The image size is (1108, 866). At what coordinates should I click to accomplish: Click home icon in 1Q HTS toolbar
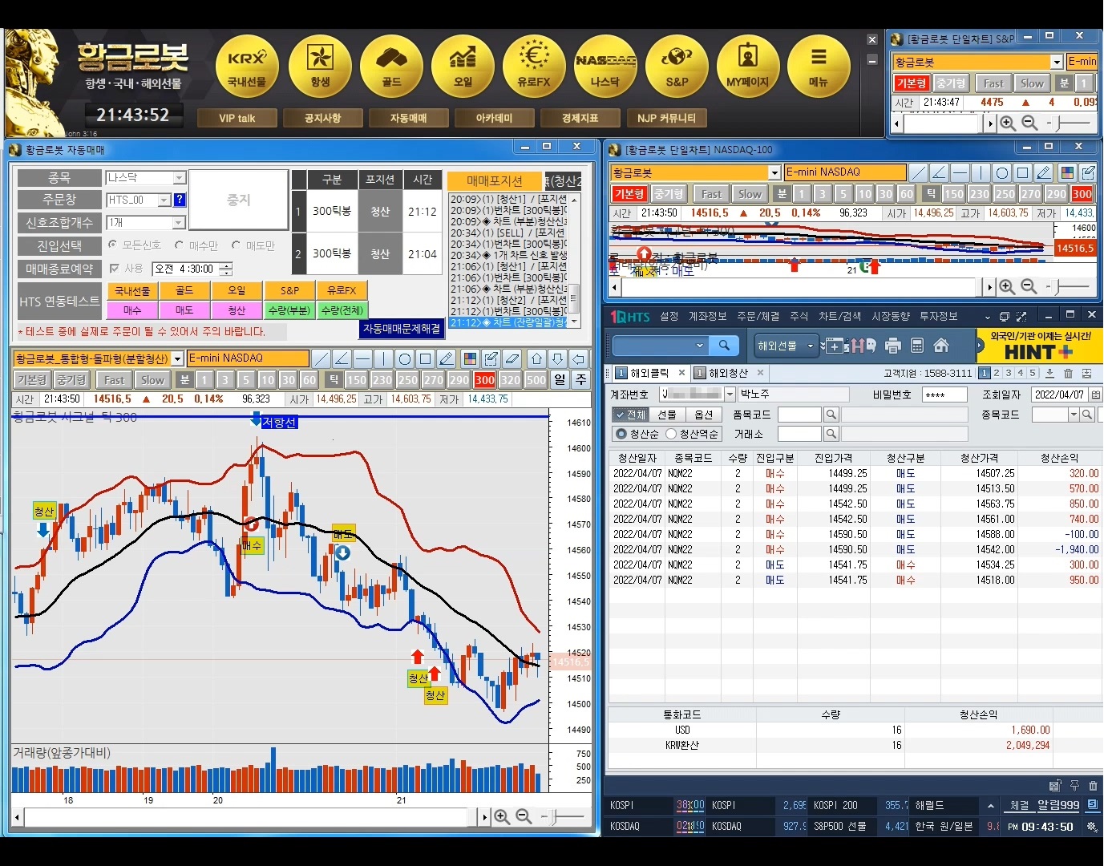[941, 346]
